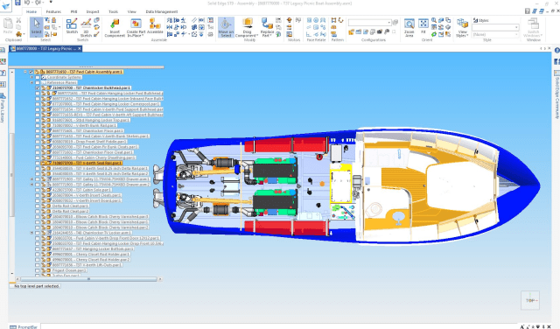Open the Solid Edge application button

(6, 5)
